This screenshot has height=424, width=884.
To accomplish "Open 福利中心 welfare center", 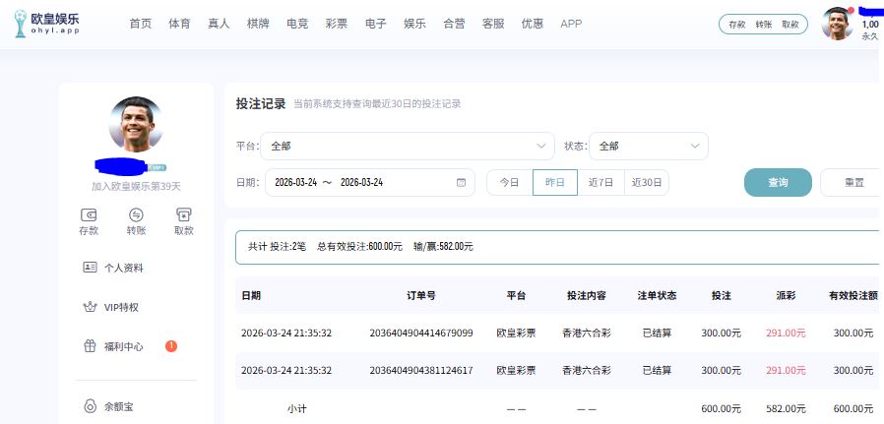I will pyautogui.click(x=124, y=346).
